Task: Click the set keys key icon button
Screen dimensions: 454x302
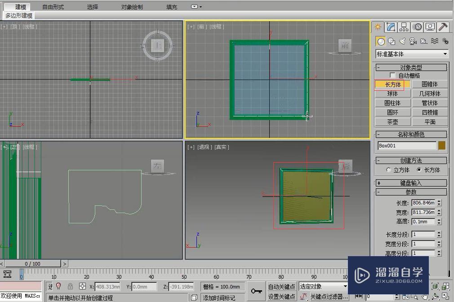Action: click(x=257, y=291)
